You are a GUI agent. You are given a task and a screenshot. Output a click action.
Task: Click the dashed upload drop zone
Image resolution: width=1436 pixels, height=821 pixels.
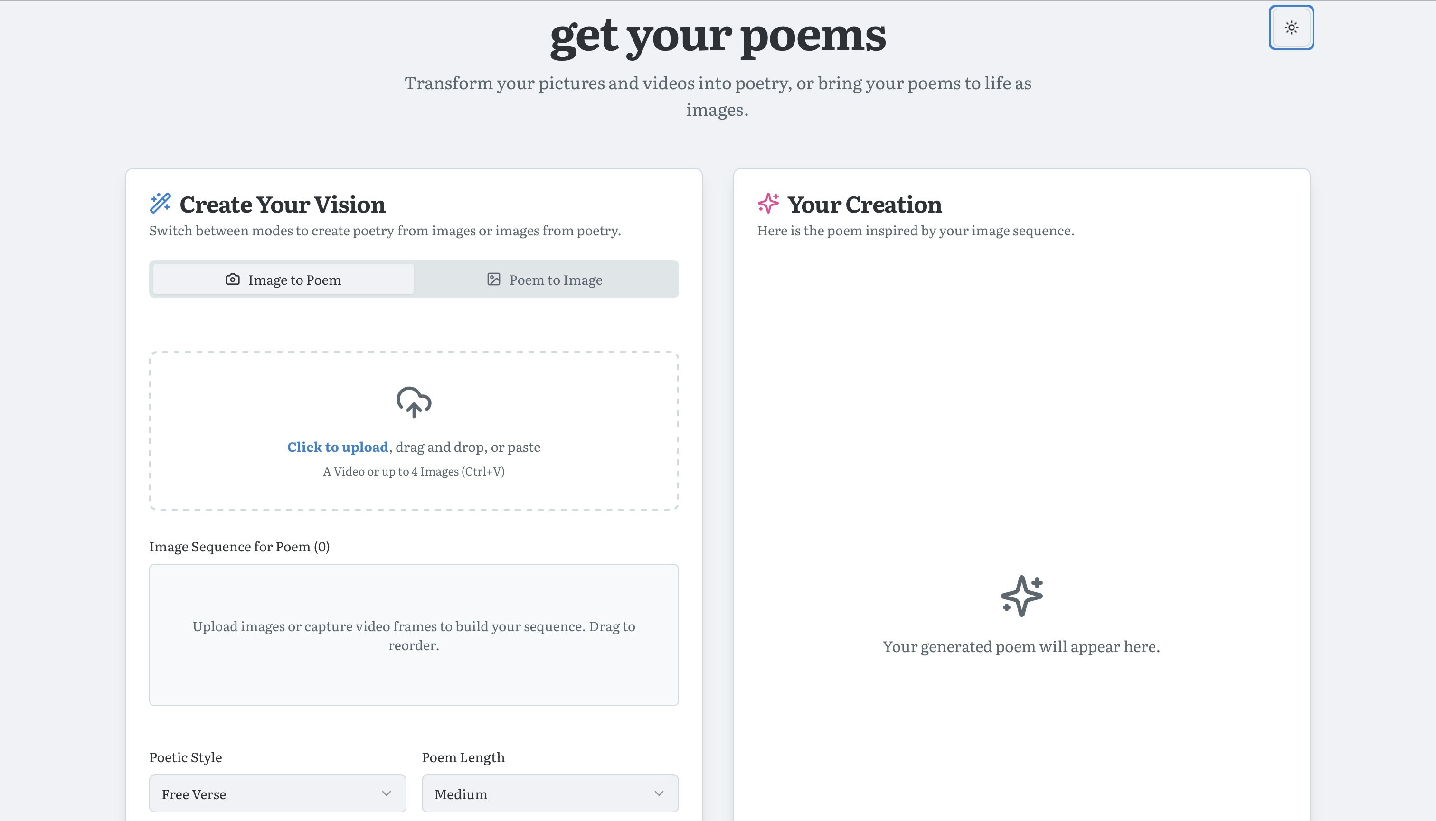(x=414, y=431)
